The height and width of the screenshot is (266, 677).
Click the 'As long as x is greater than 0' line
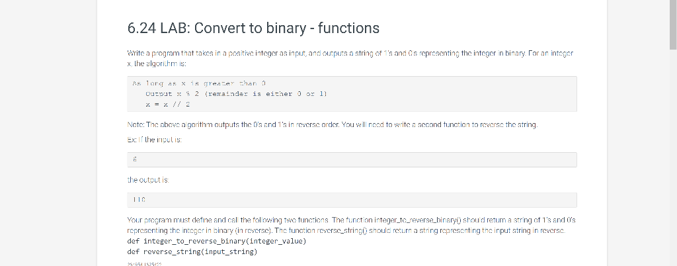[199, 83]
